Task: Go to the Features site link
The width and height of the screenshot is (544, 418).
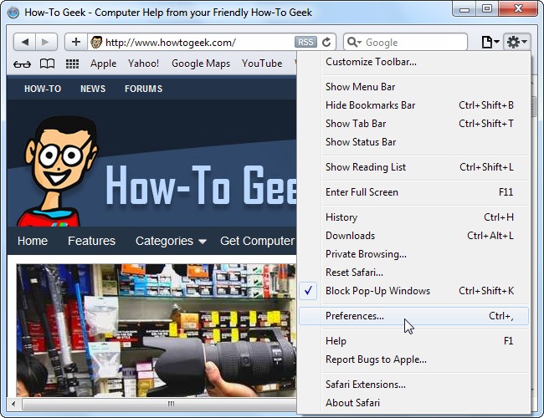Action: click(91, 241)
